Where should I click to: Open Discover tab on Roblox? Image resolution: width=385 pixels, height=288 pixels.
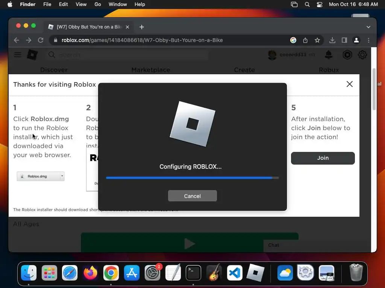(54, 70)
